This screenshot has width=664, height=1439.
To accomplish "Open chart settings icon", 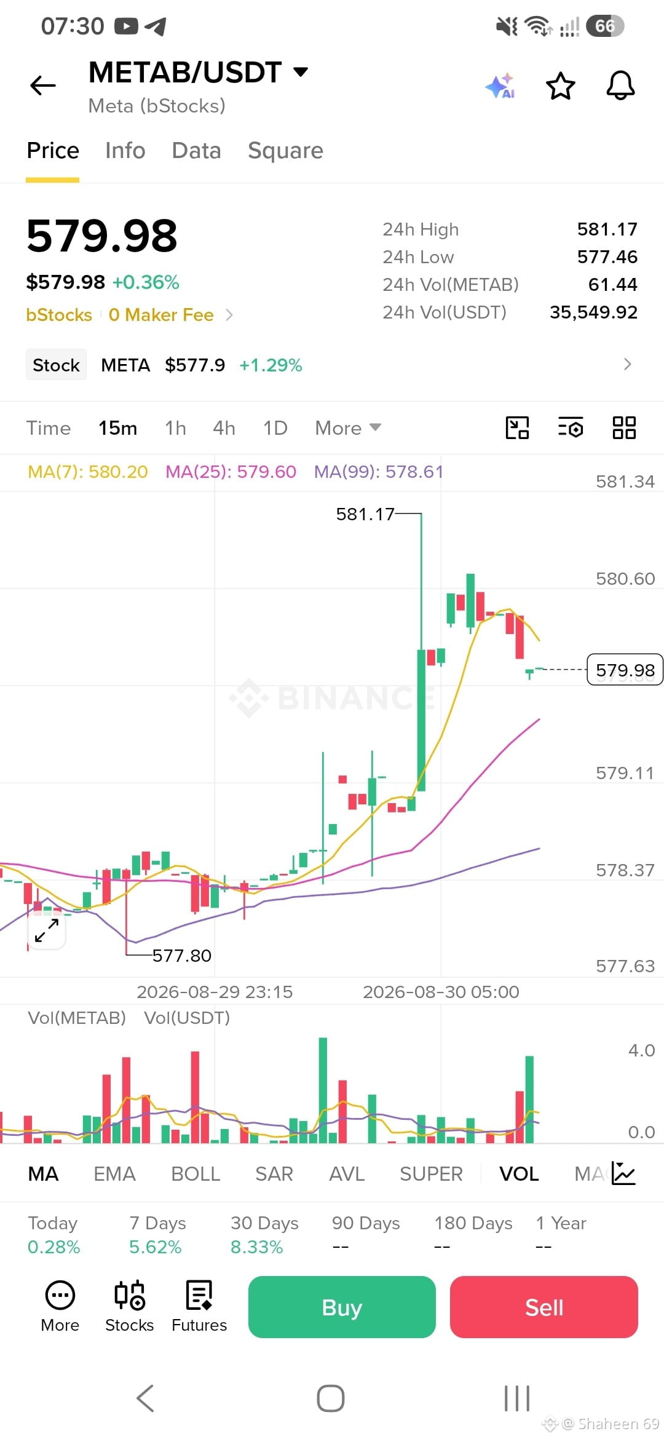I will (571, 427).
